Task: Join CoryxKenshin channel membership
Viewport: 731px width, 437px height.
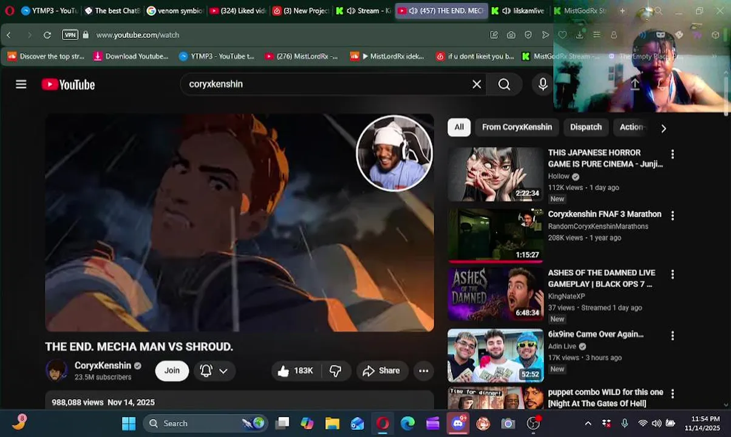Action: pyautogui.click(x=172, y=371)
